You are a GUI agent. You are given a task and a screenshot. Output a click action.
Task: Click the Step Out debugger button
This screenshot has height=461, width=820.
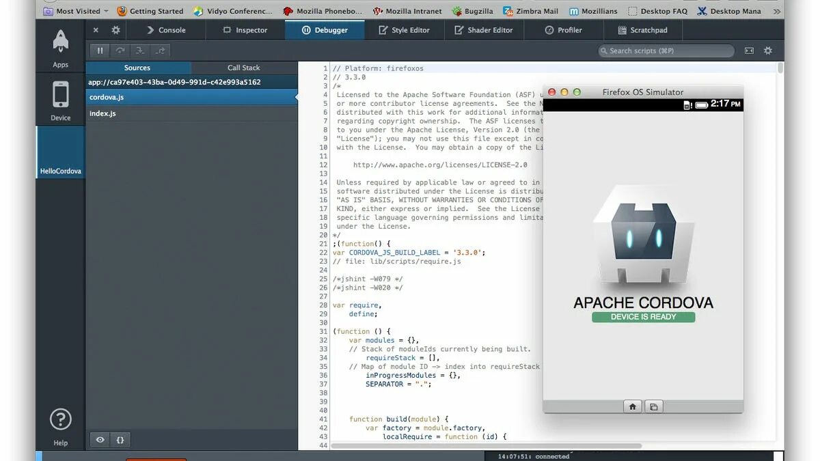tap(160, 51)
